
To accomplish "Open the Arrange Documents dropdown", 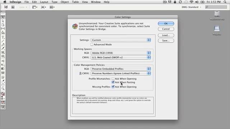I will coord(52,7).
